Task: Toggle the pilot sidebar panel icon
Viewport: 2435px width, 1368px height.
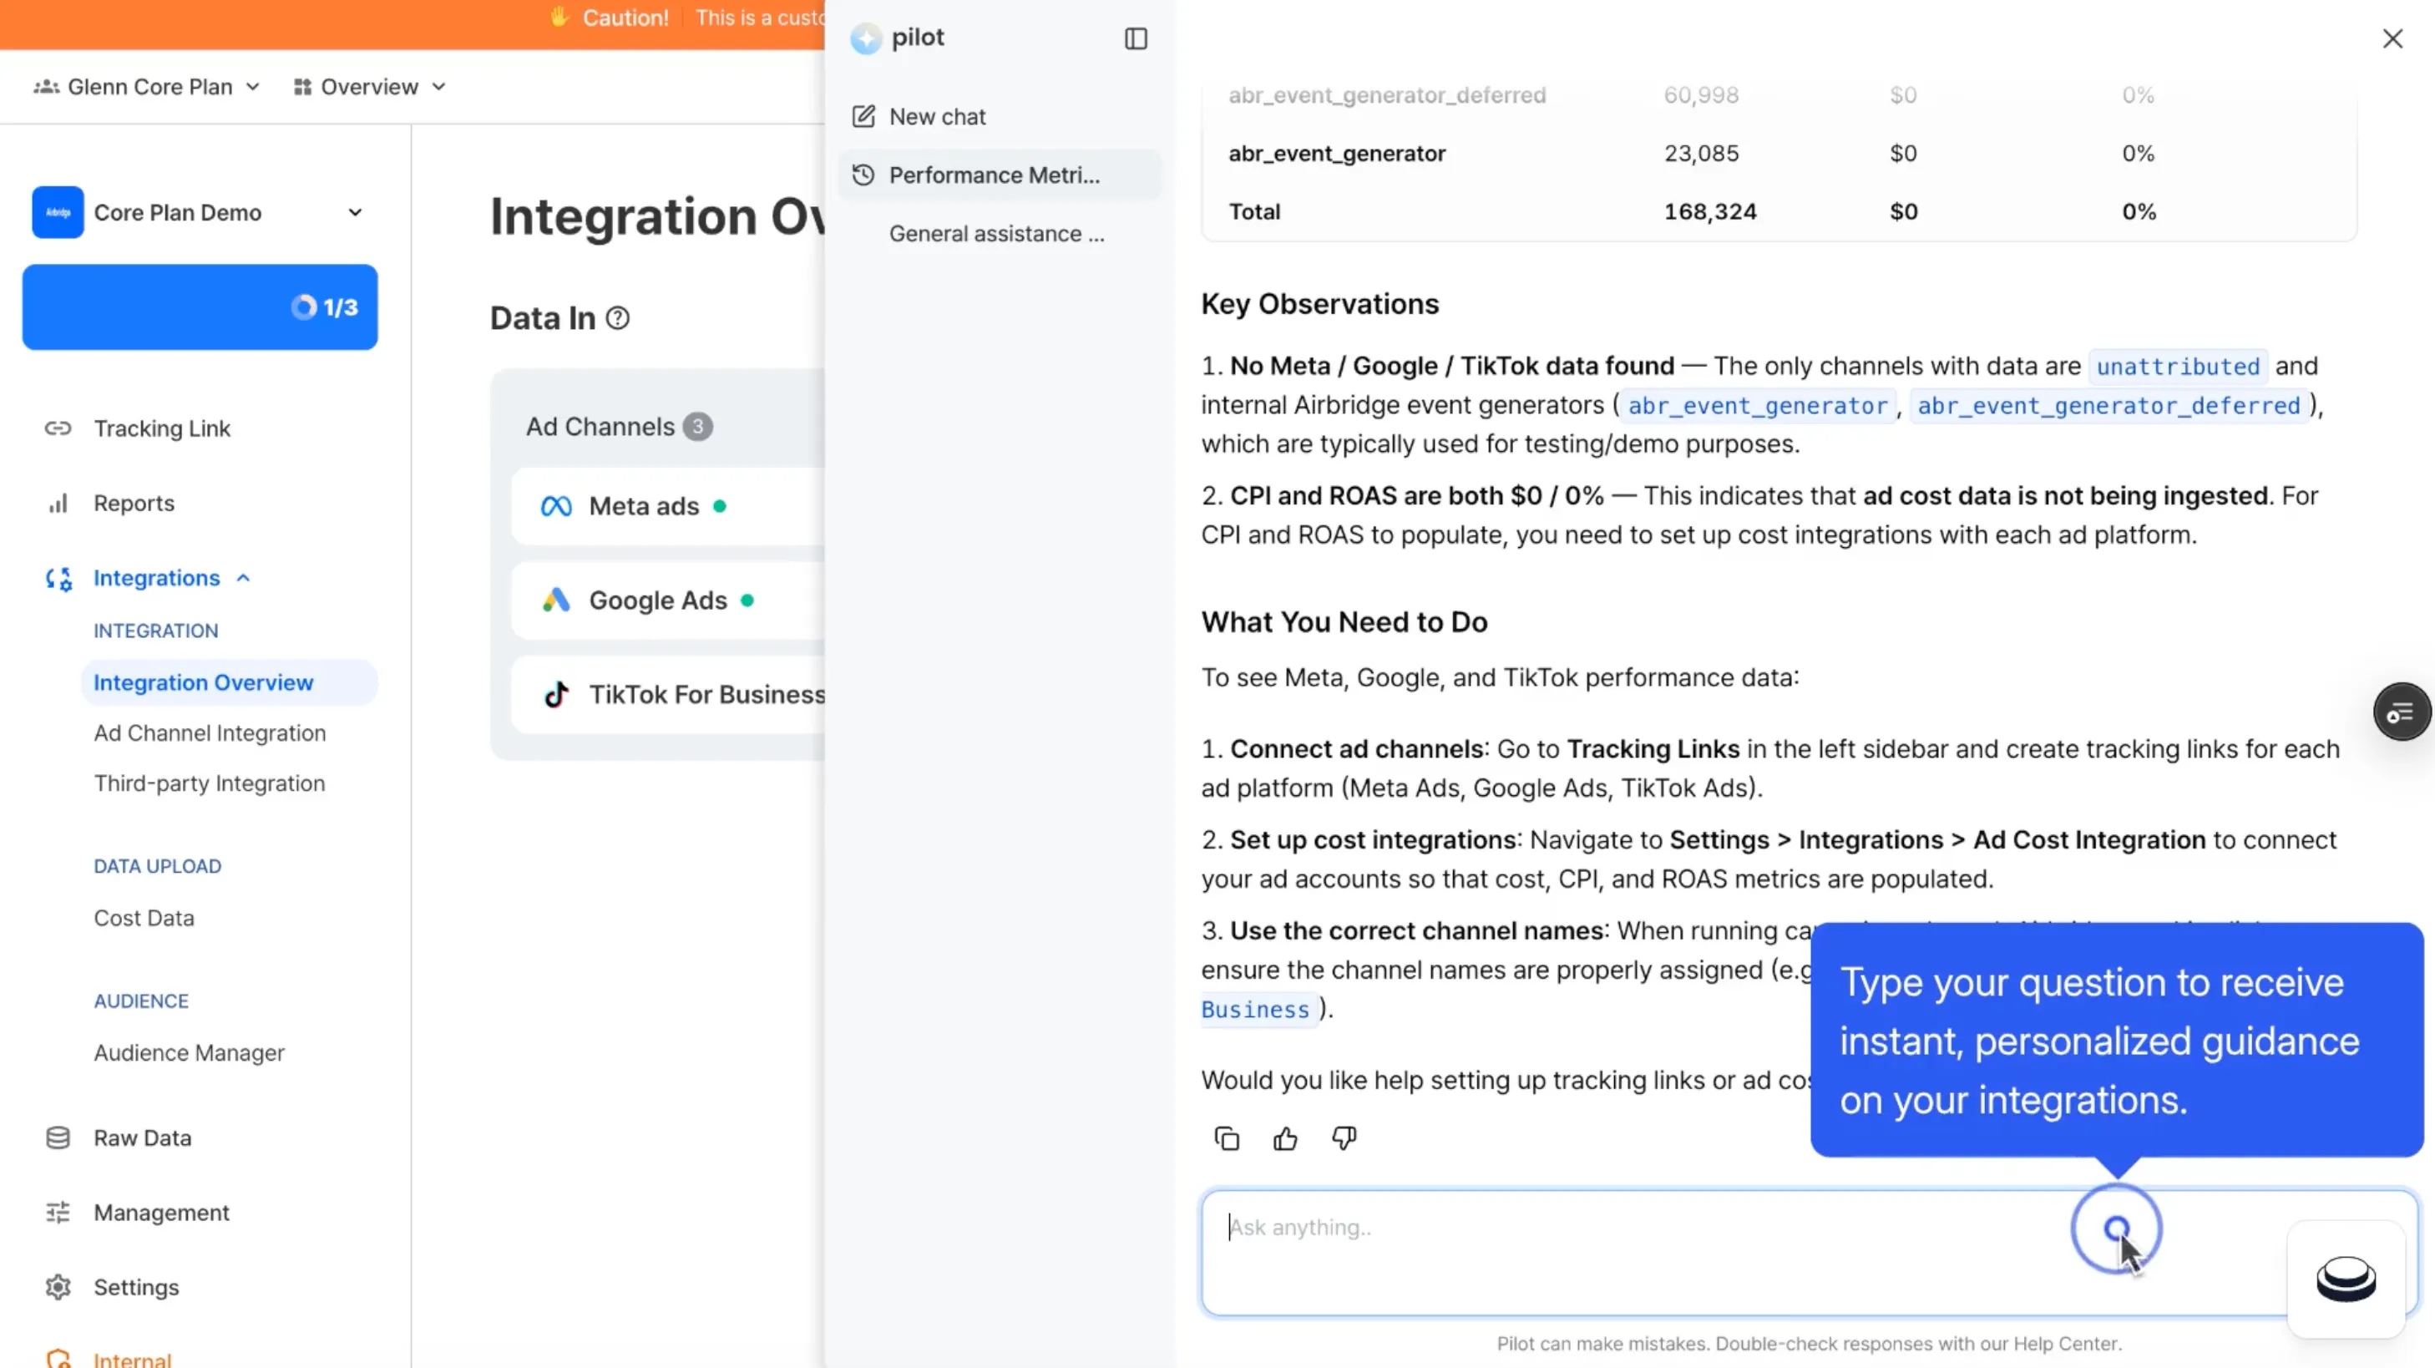Action: 1136,38
